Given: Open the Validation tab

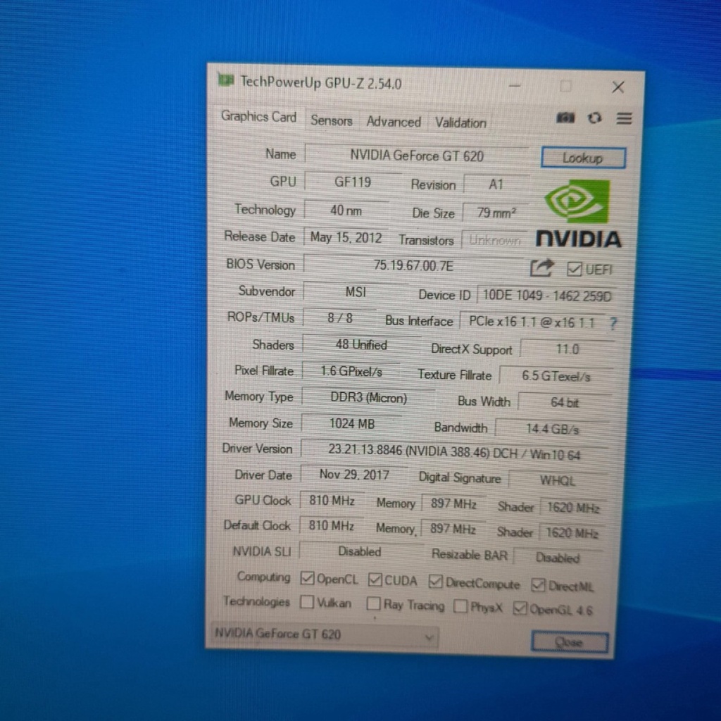Looking at the screenshot, I should pyautogui.click(x=460, y=123).
